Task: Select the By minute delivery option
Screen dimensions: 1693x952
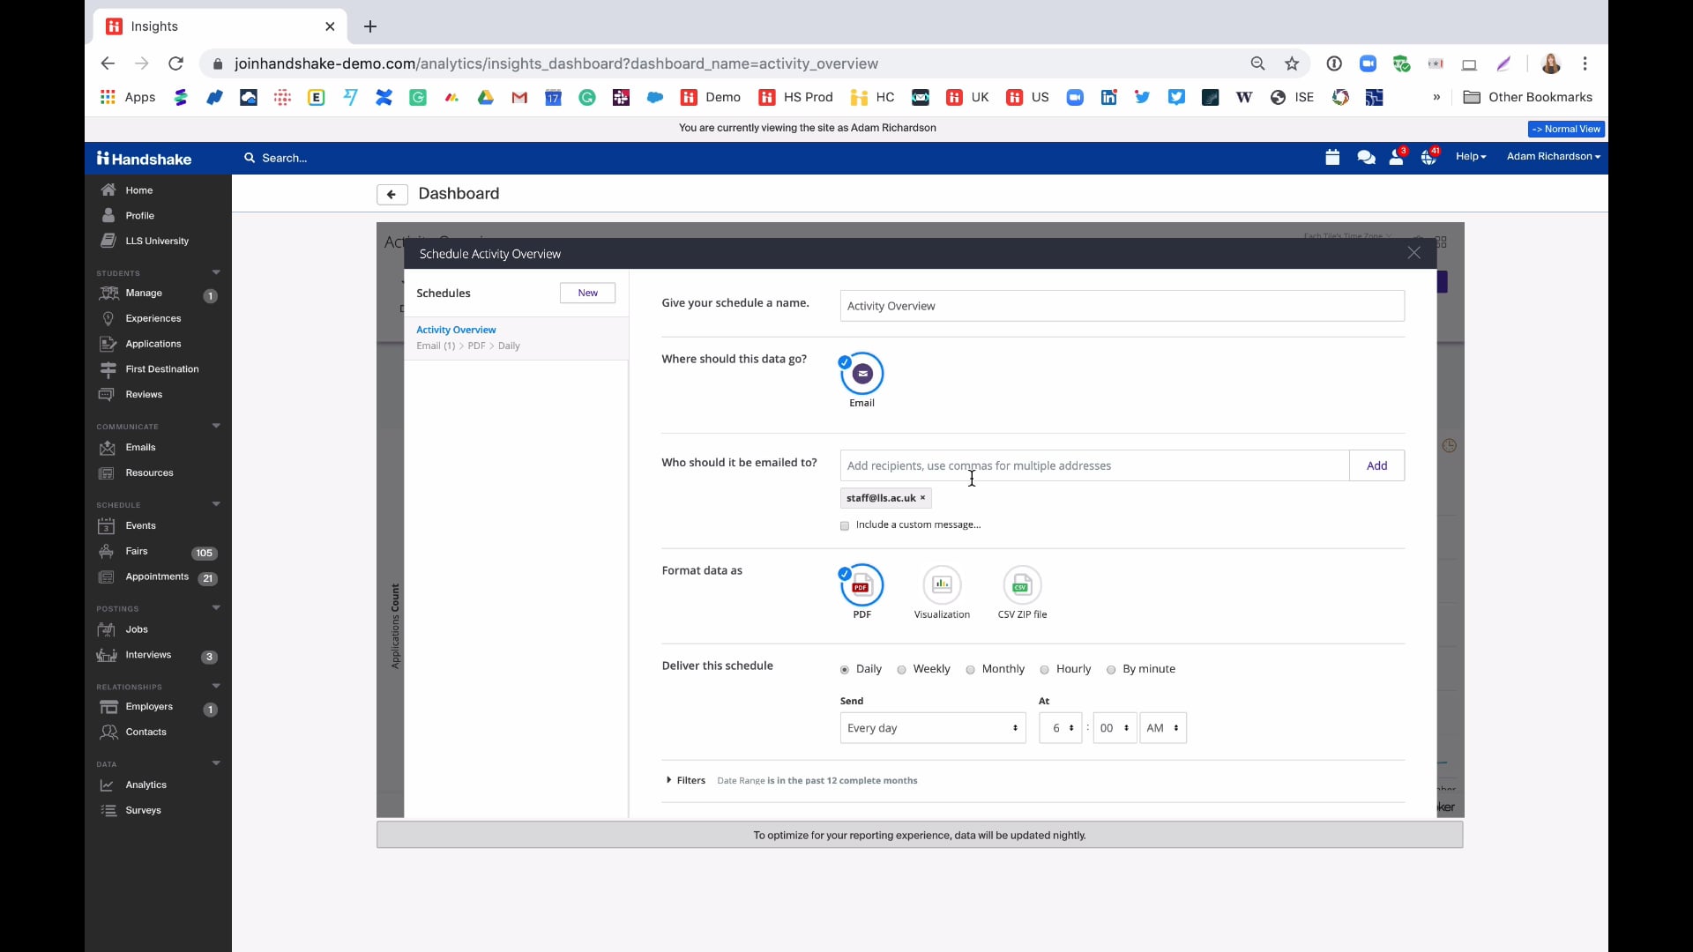Action: [x=1111, y=670]
